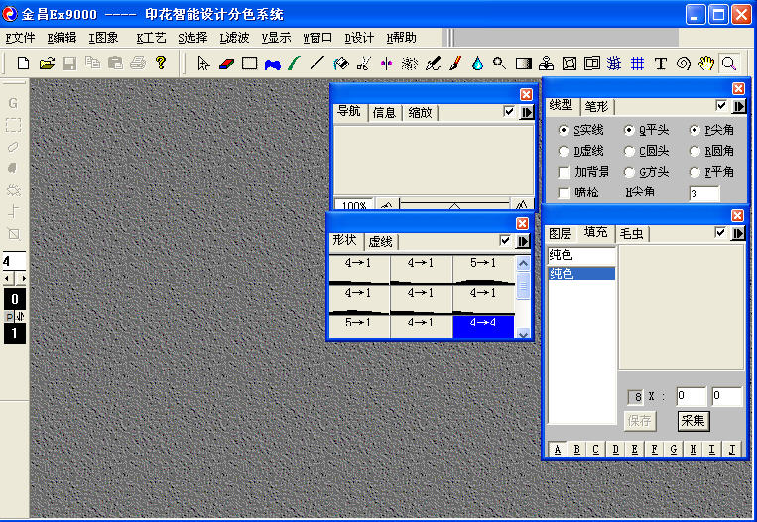Activate the hand pan tool
Viewport: 757px width, 522px height.
click(706, 64)
